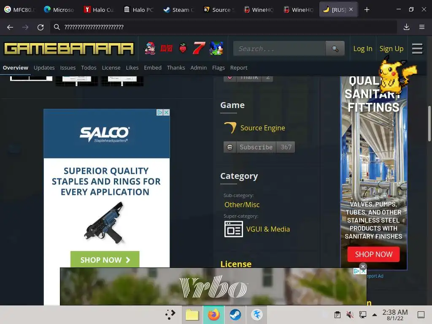The image size is (432, 324).
Task: Go back with the browser back arrow
Action: [10, 27]
